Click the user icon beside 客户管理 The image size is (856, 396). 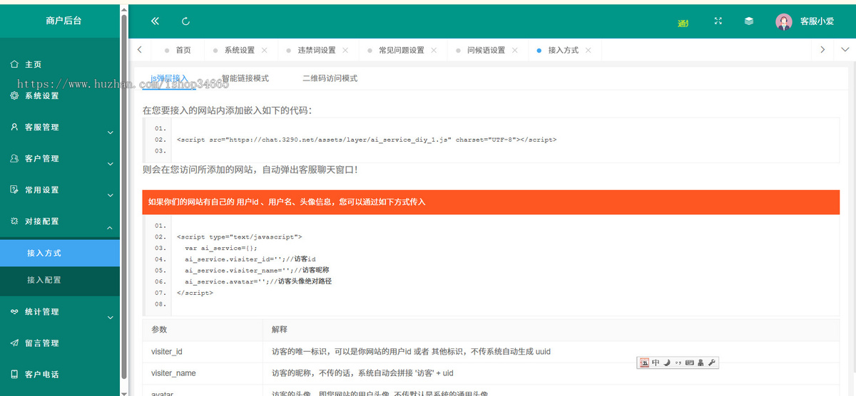(14, 158)
